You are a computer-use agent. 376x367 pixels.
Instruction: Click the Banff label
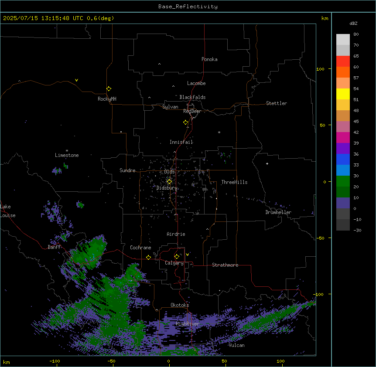pyautogui.click(x=54, y=247)
